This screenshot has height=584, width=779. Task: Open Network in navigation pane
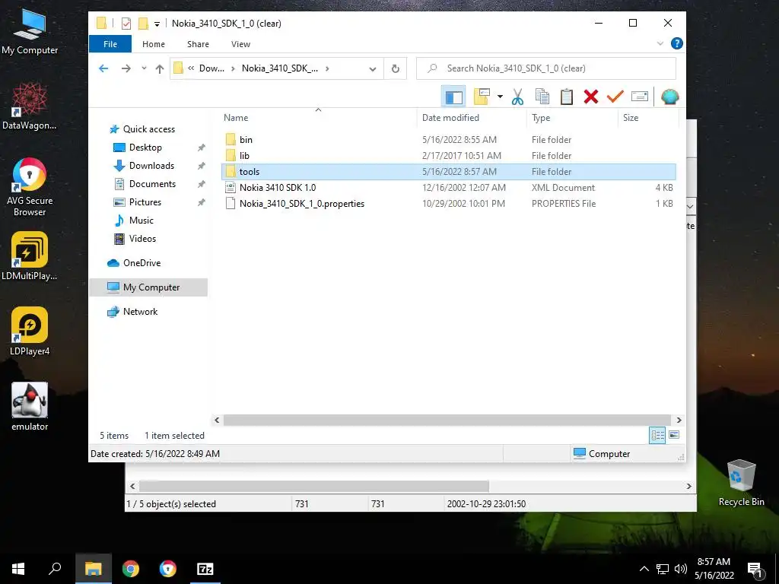point(140,311)
